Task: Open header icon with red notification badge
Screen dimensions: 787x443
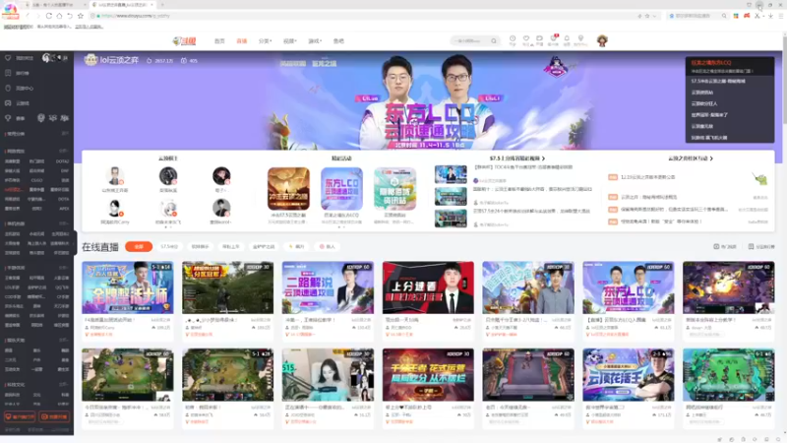Action: pyautogui.click(x=553, y=39)
